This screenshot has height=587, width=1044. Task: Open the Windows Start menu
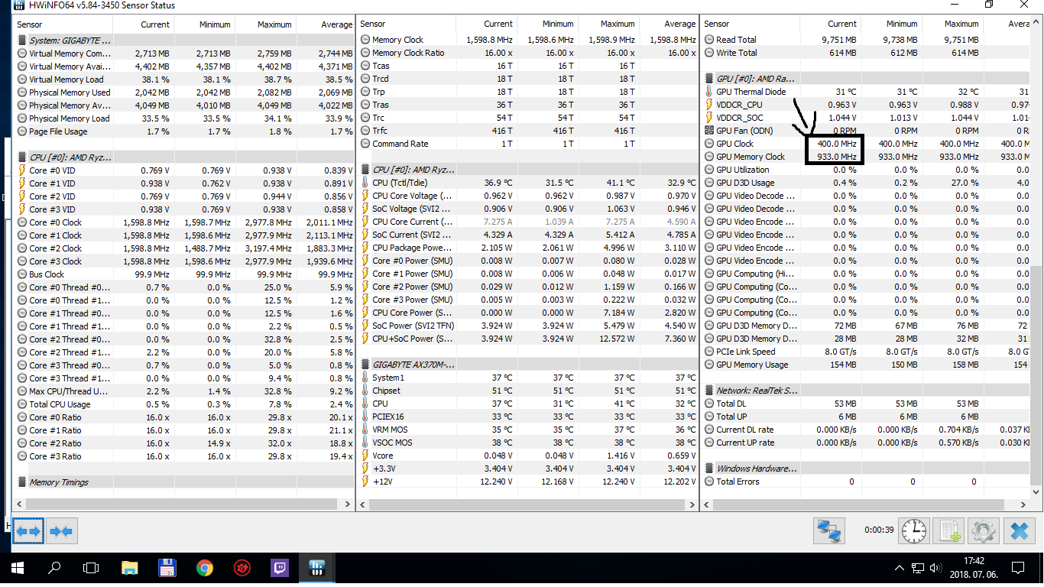pyautogui.click(x=18, y=568)
